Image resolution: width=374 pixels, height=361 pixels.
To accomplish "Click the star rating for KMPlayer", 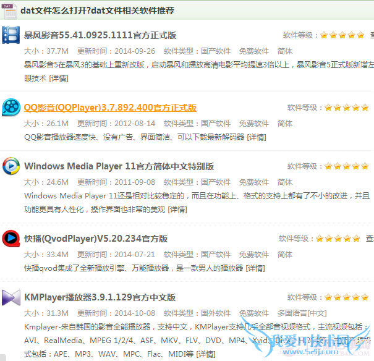I will pos(347,297).
